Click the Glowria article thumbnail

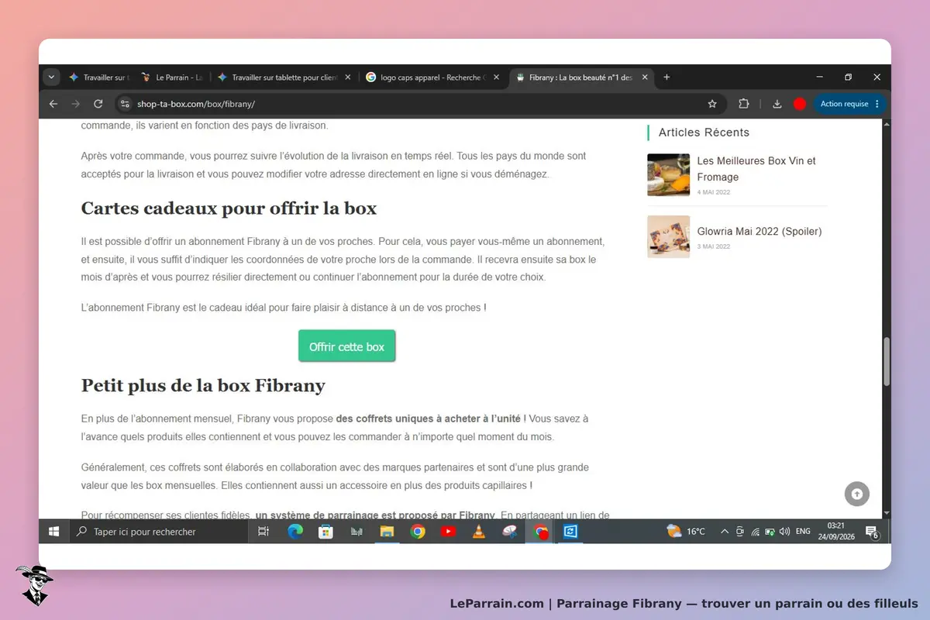pyautogui.click(x=668, y=236)
